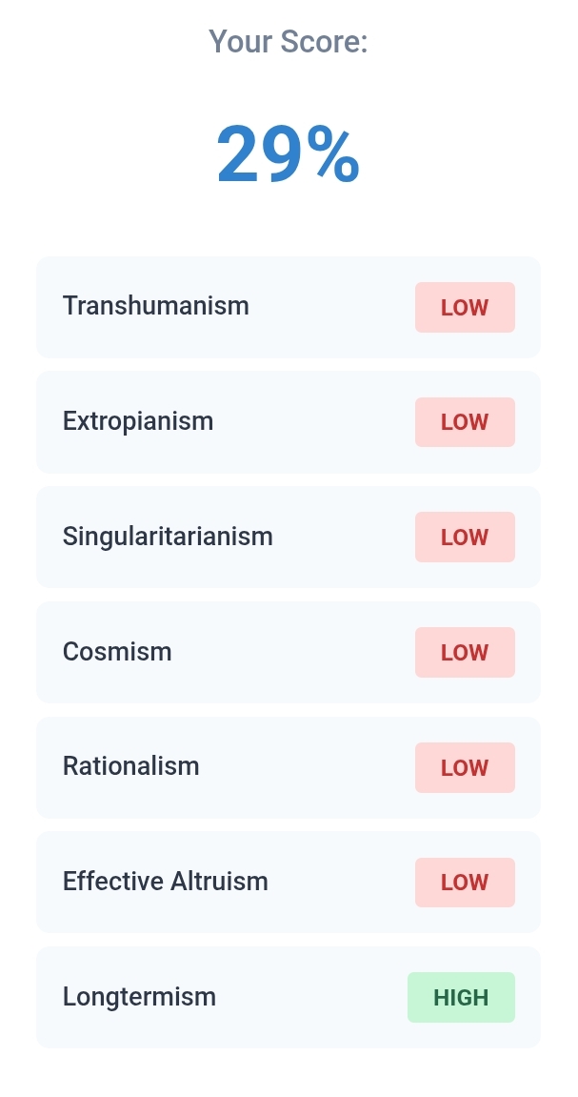Select the Longtermism label text

pos(139,997)
